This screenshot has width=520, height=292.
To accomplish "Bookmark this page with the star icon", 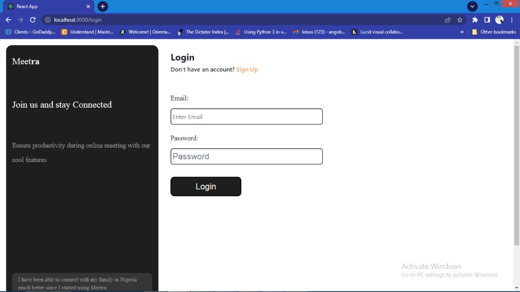I will point(460,20).
